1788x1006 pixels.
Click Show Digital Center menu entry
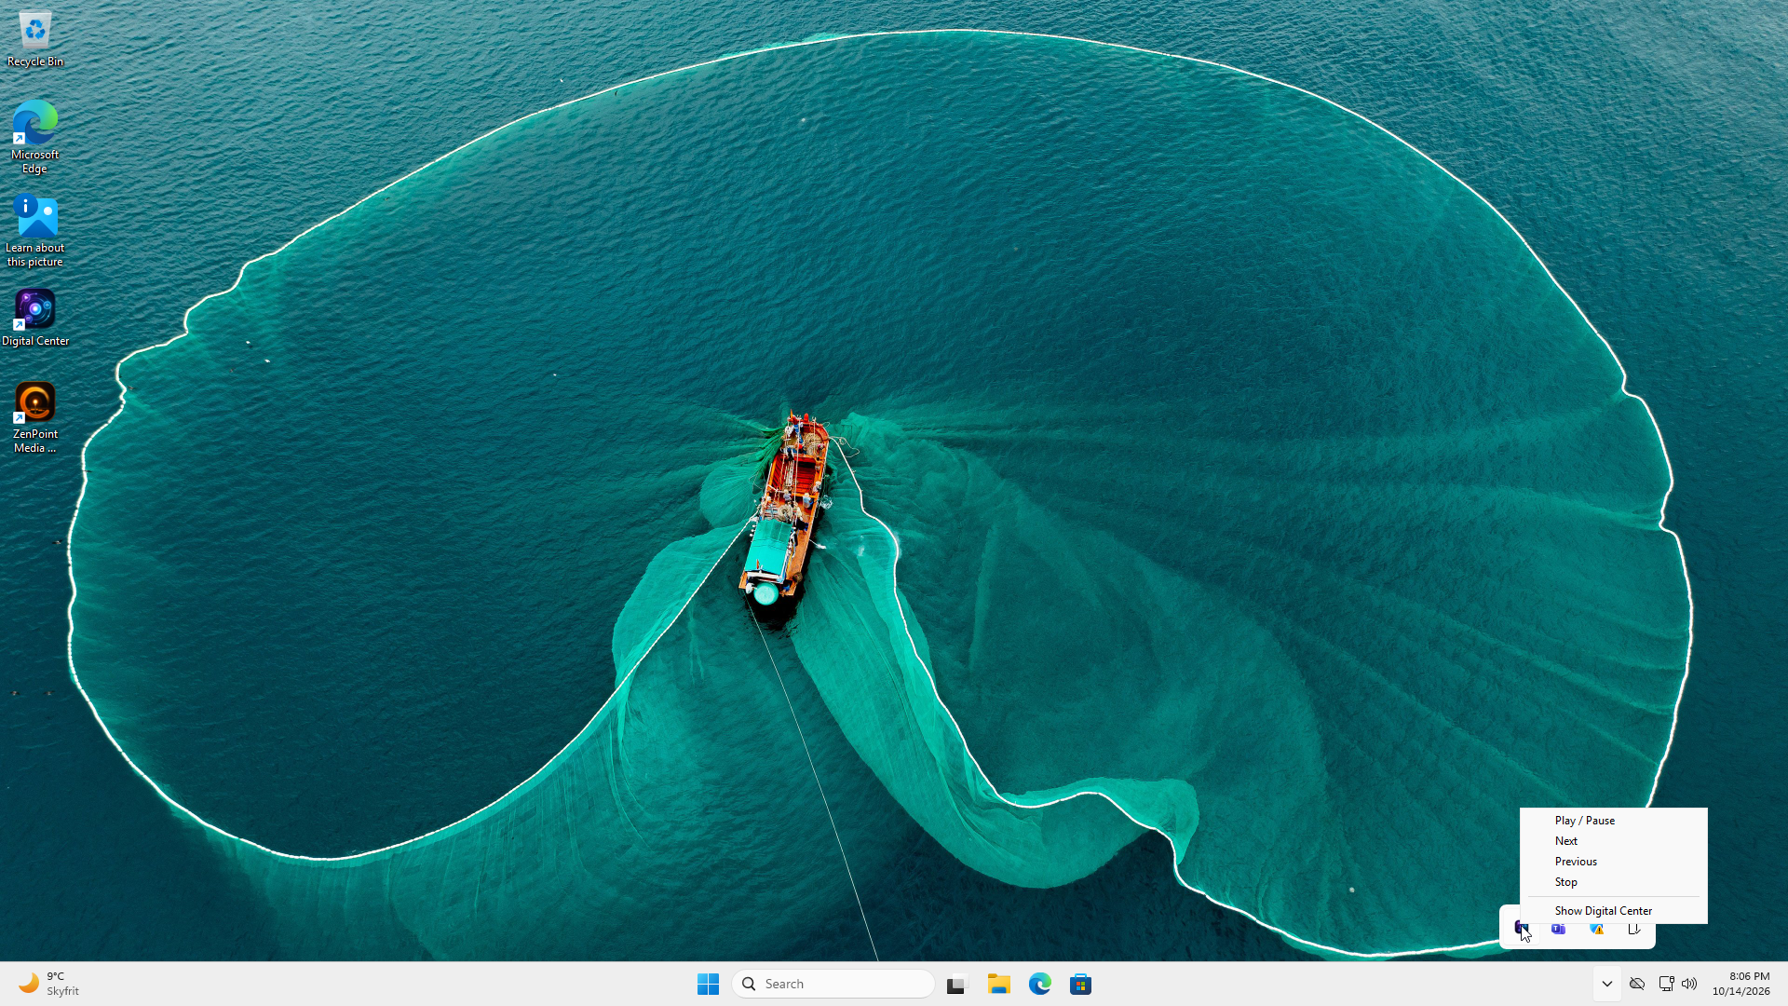(x=1613, y=911)
